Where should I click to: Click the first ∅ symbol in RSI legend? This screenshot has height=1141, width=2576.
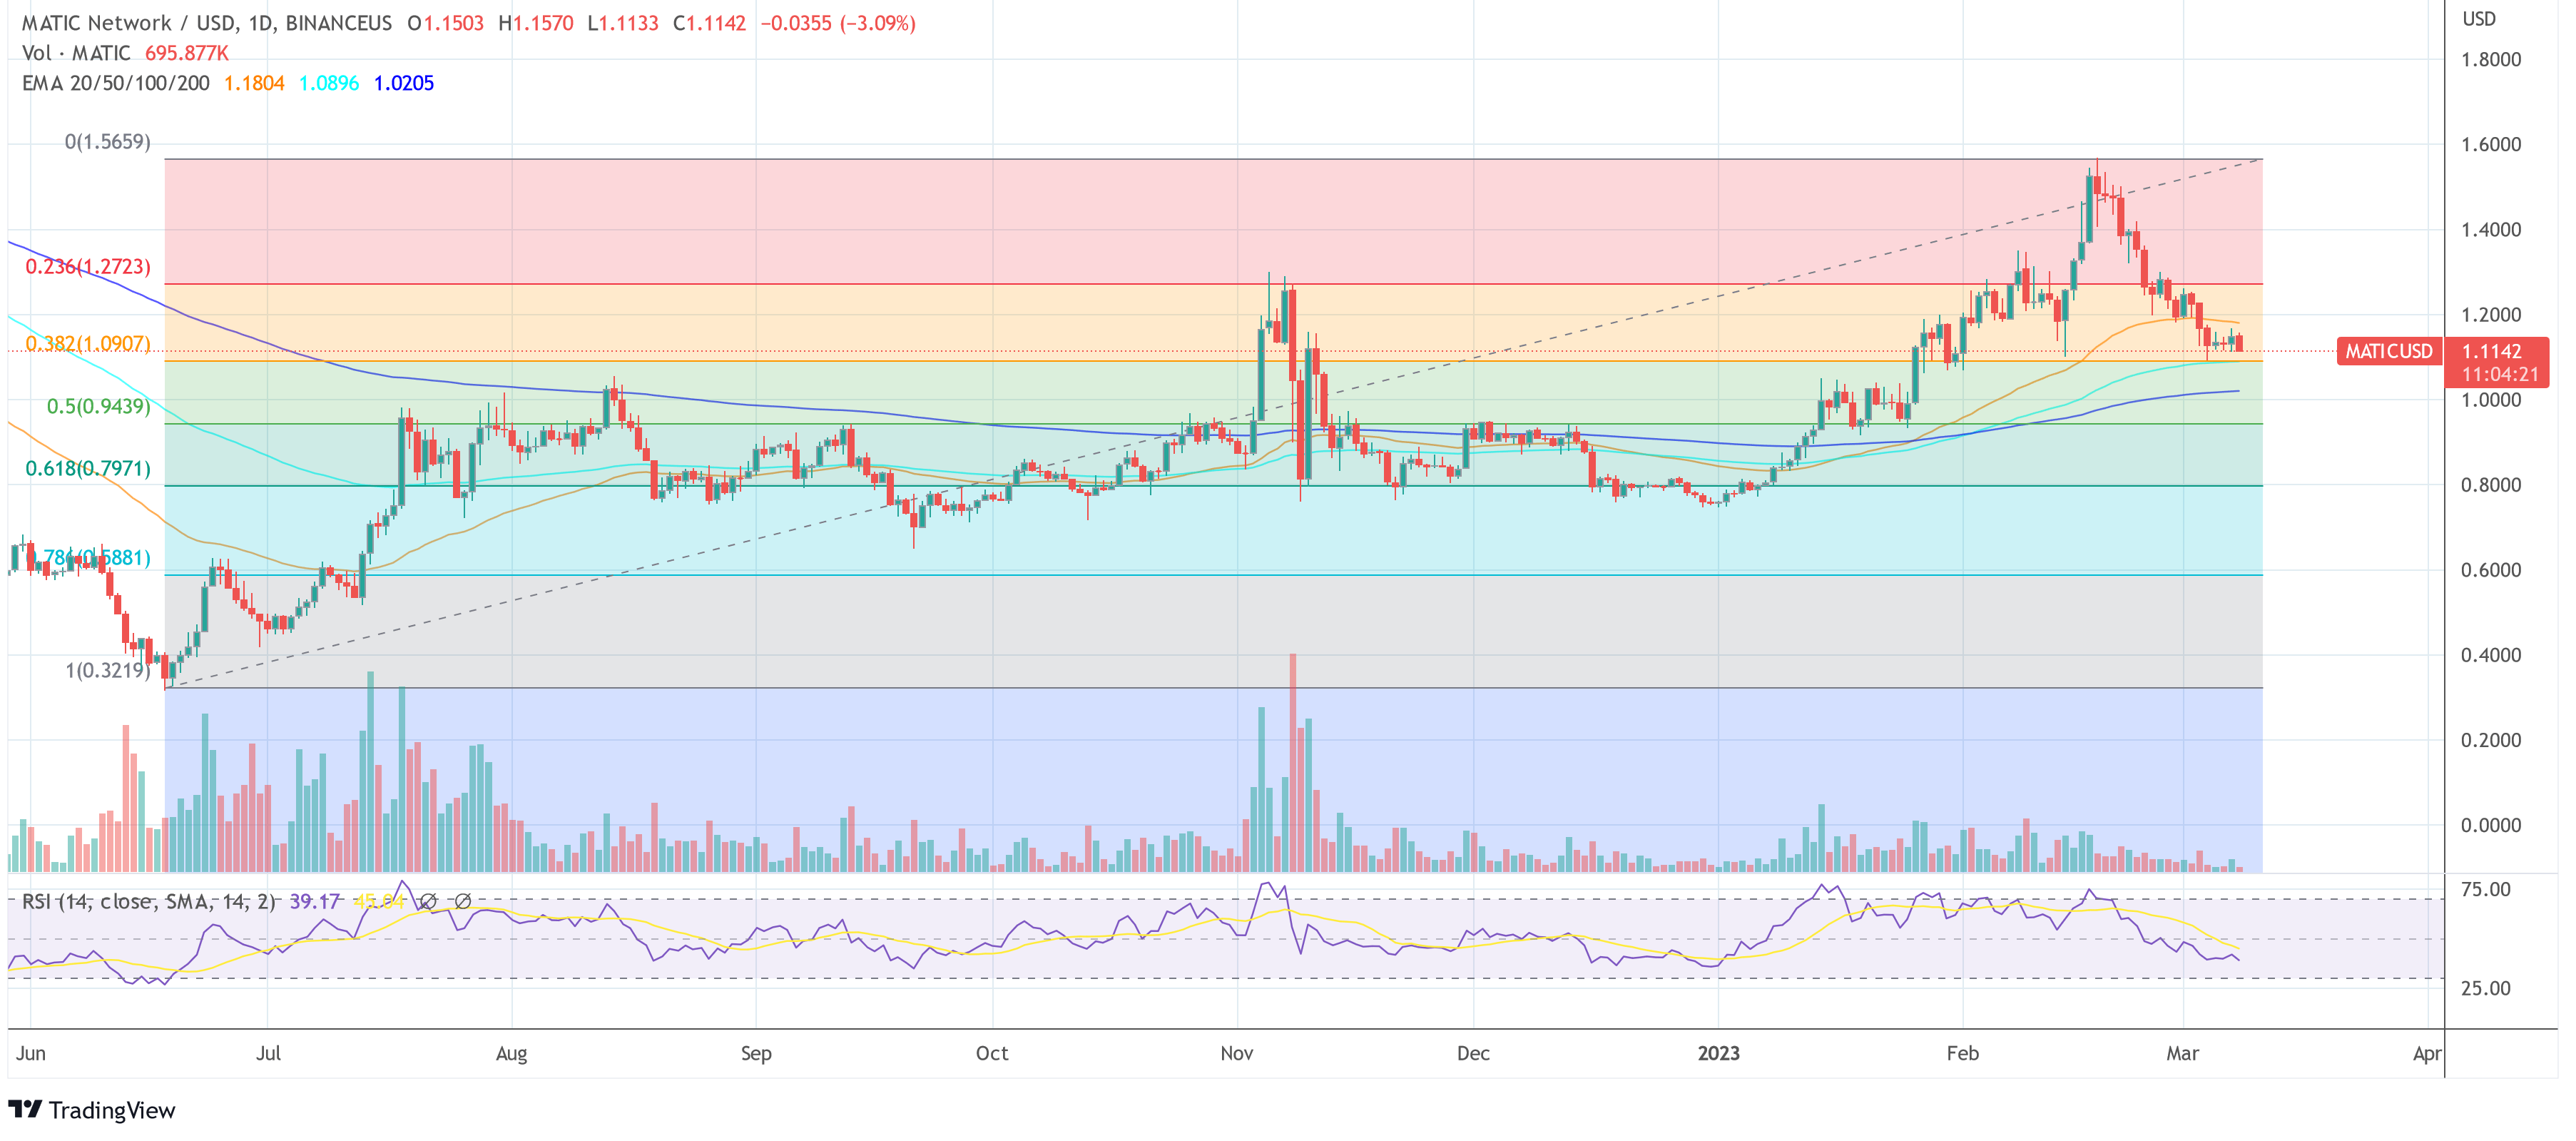click(428, 901)
